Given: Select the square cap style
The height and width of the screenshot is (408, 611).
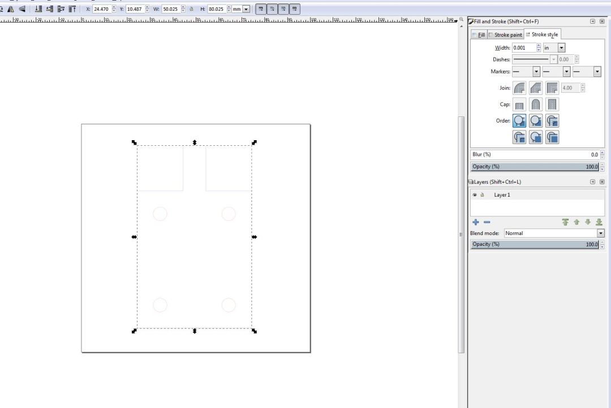Looking at the screenshot, I should coord(552,105).
